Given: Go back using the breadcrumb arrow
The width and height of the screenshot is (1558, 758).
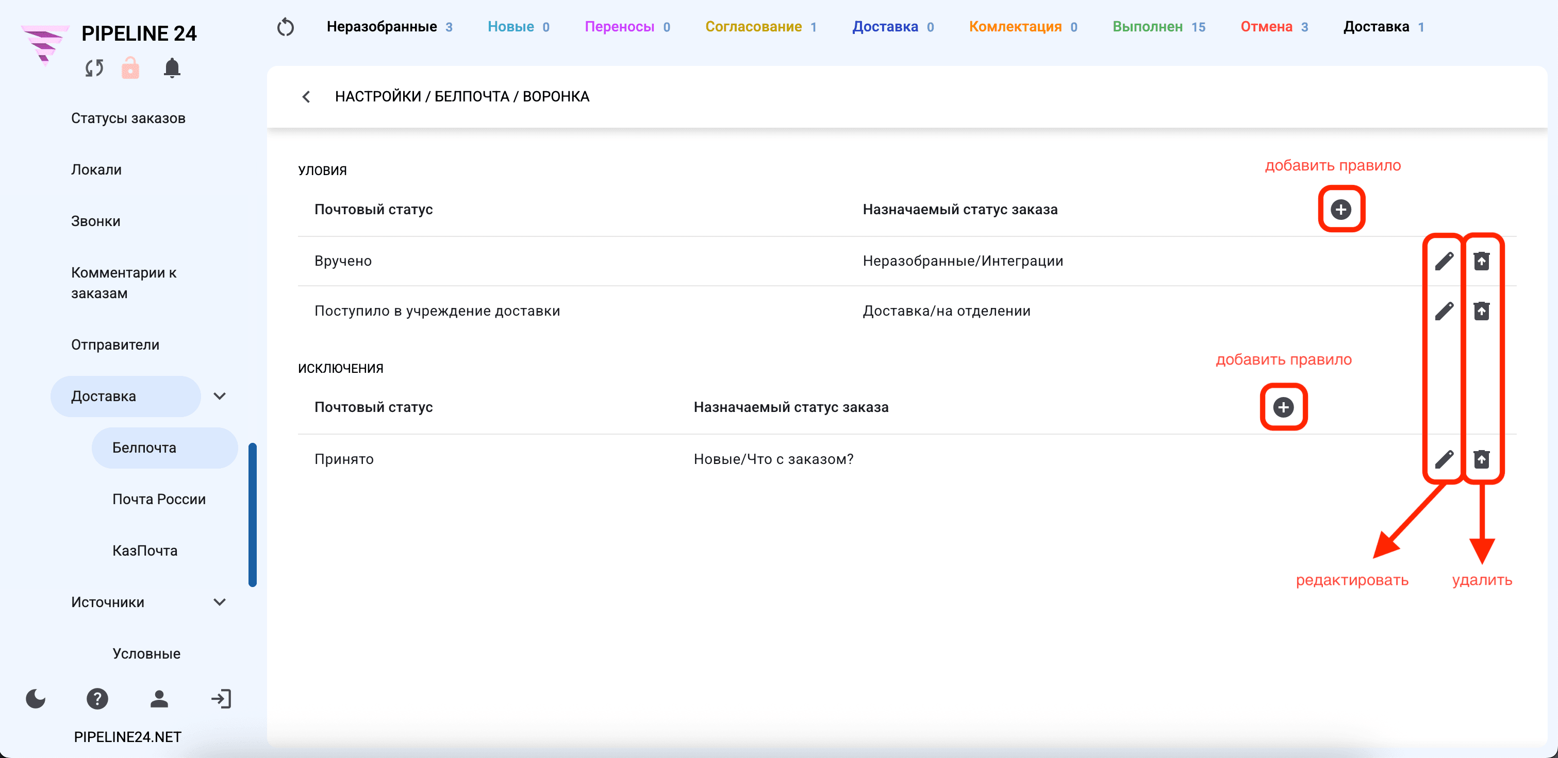Looking at the screenshot, I should point(306,97).
